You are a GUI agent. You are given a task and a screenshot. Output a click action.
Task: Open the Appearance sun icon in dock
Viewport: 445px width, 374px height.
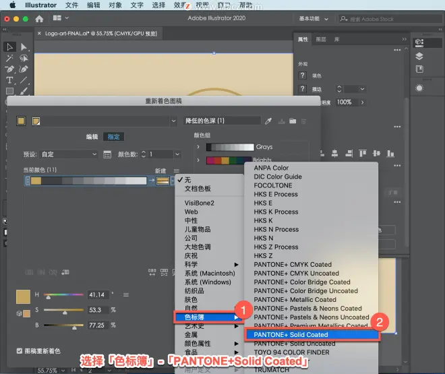click(419, 88)
